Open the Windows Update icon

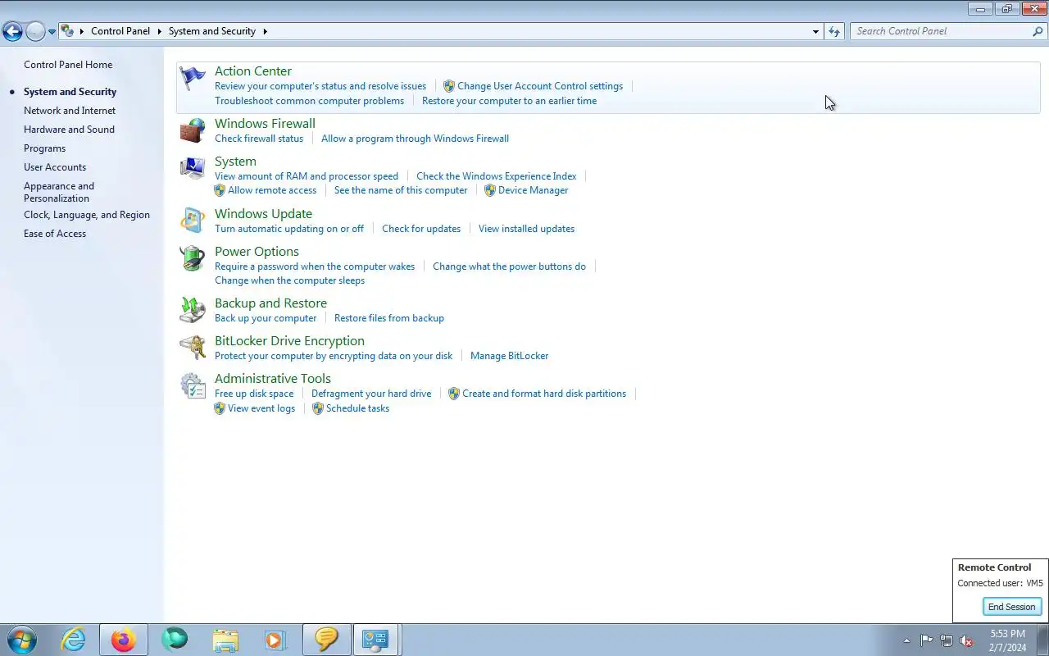(x=193, y=221)
